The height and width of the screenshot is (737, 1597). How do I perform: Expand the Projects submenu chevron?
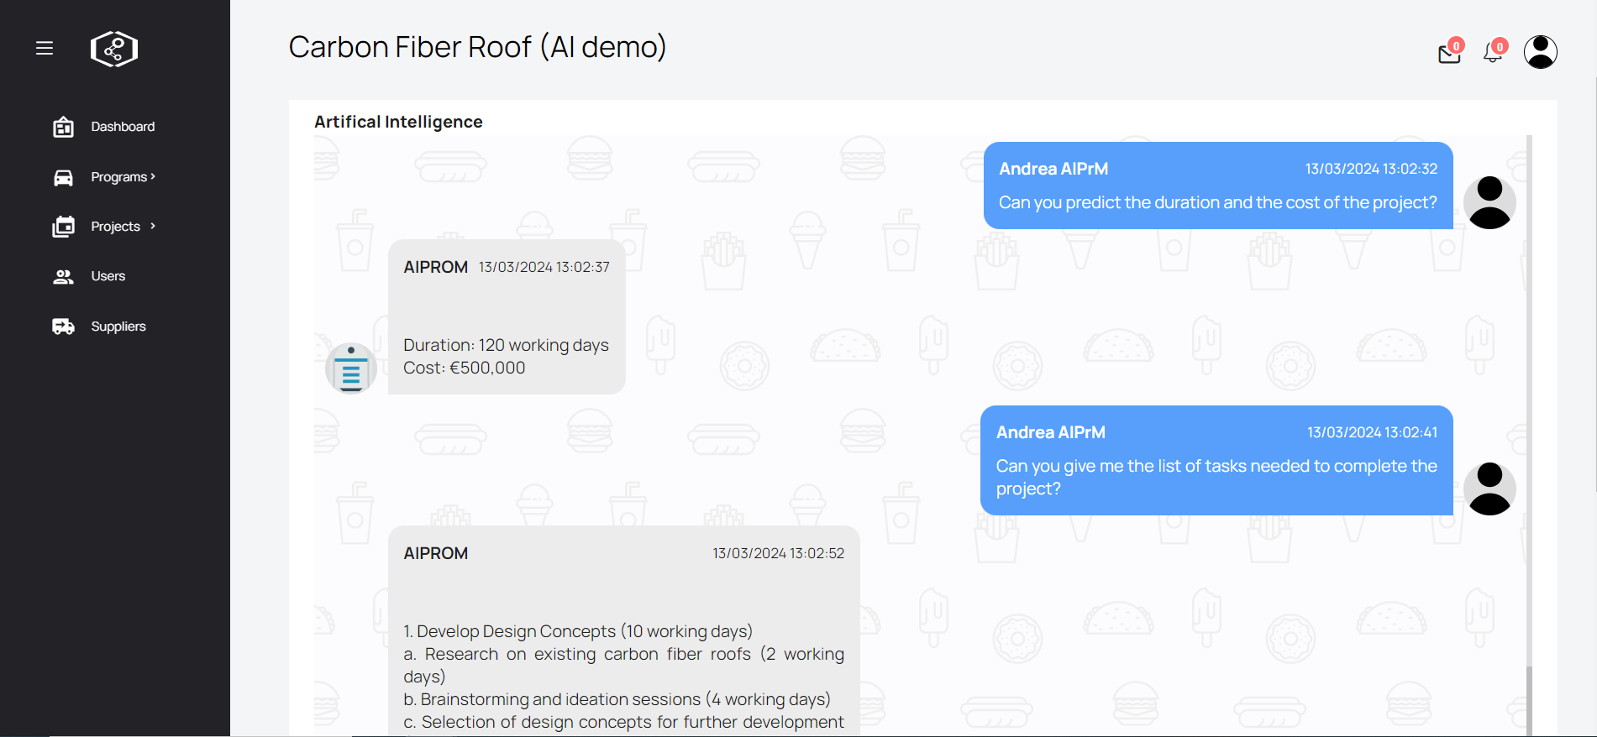[153, 227]
